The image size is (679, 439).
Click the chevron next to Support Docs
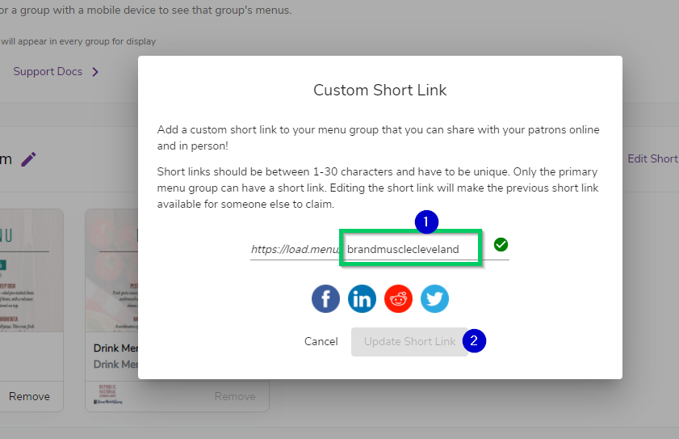click(x=95, y=72)
